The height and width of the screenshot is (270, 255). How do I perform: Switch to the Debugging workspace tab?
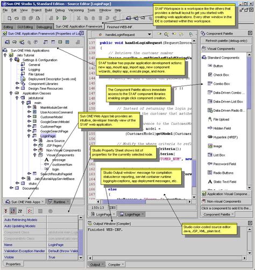click(x=44, y=27)
